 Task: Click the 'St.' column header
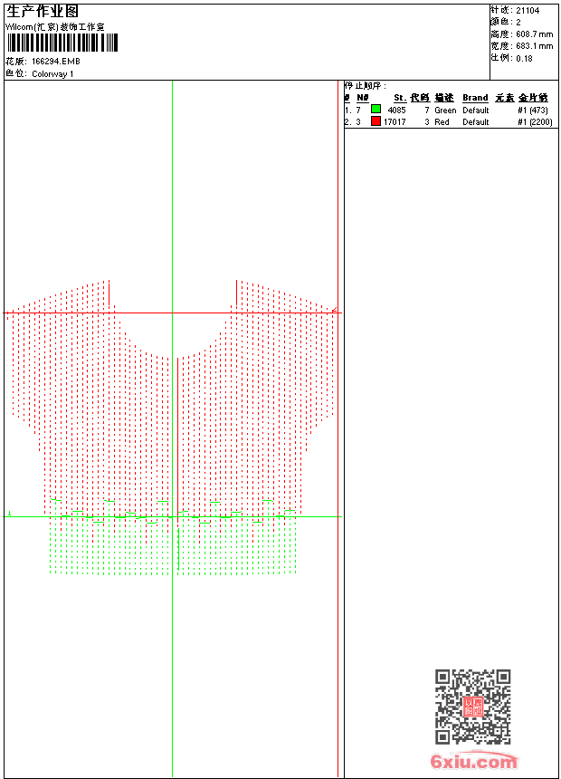point(400,98)
